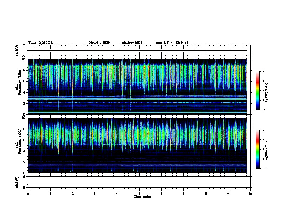Click the "-10" label on ch.1 color scale
Screen dimensions: 282x217
263,110
